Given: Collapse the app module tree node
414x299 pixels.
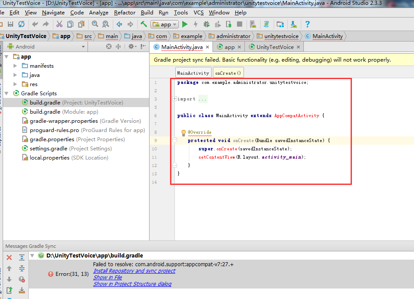Looking at the screenshot, I should point(7,57).
